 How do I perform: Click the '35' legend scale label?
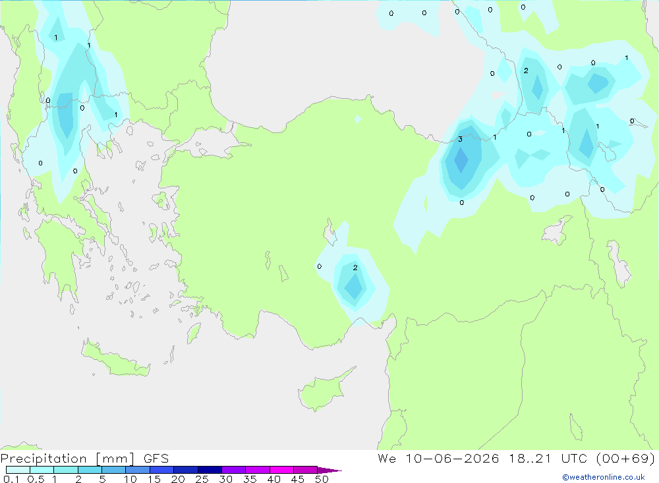coord(250,479)
